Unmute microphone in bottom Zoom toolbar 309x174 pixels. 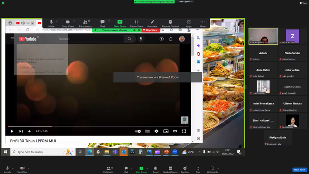coord(7,169)
